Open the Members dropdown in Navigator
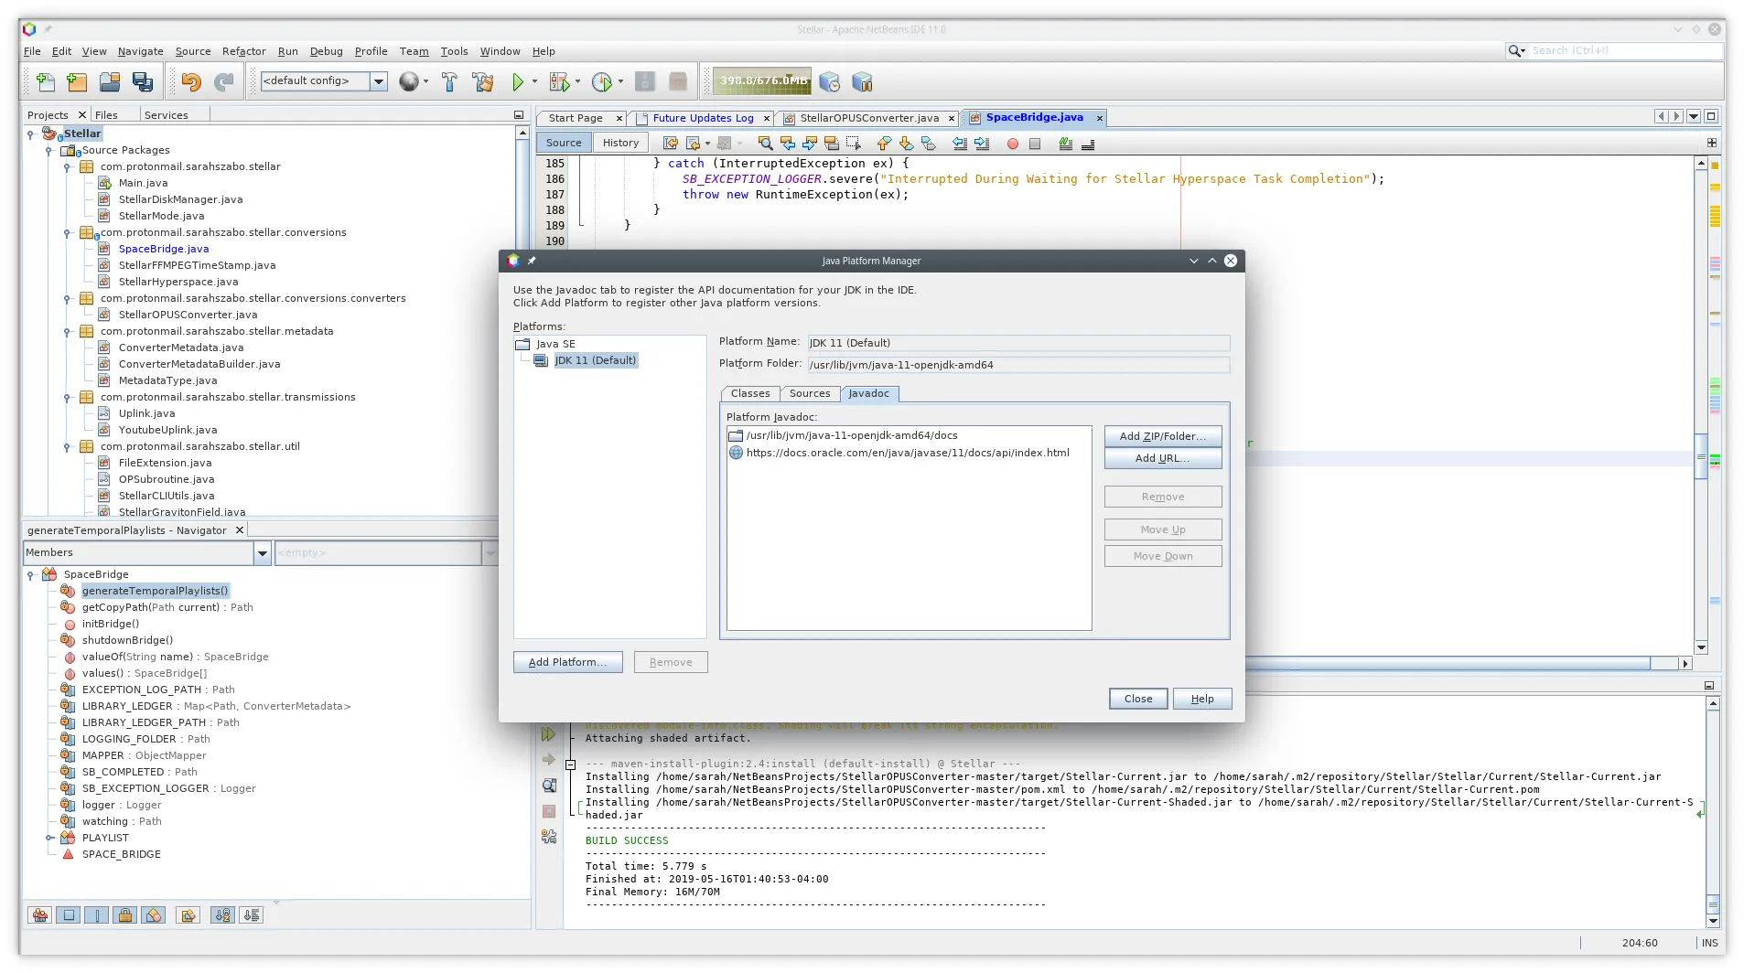This screenshot has height=973, width=1744. [262, 552]
